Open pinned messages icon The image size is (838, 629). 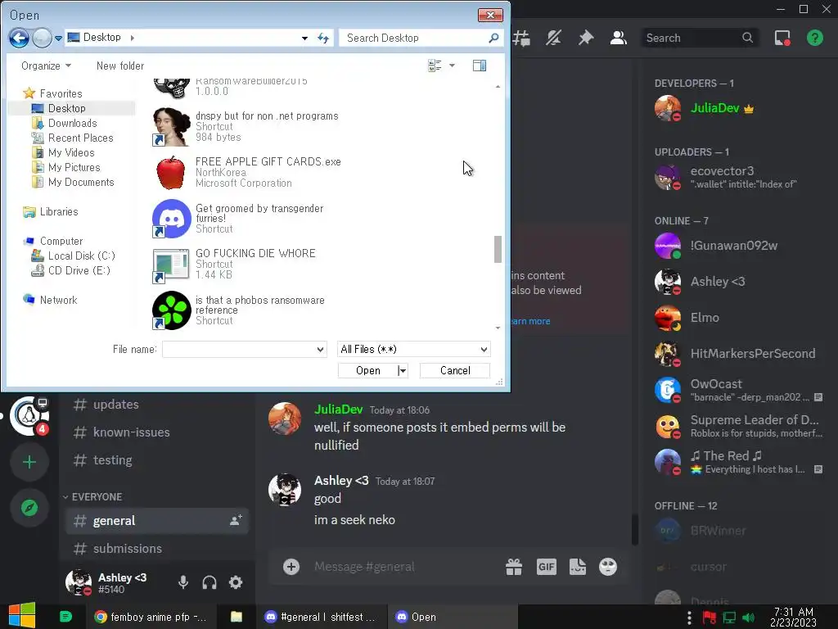click(x=586, y=38)
